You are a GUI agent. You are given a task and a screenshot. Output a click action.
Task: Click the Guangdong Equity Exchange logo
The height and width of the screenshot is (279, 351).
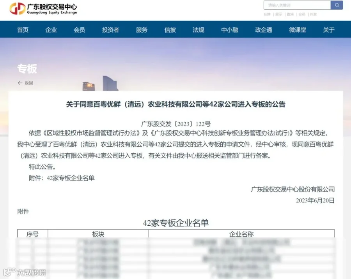pyautogui.click(x=43, y=9)
